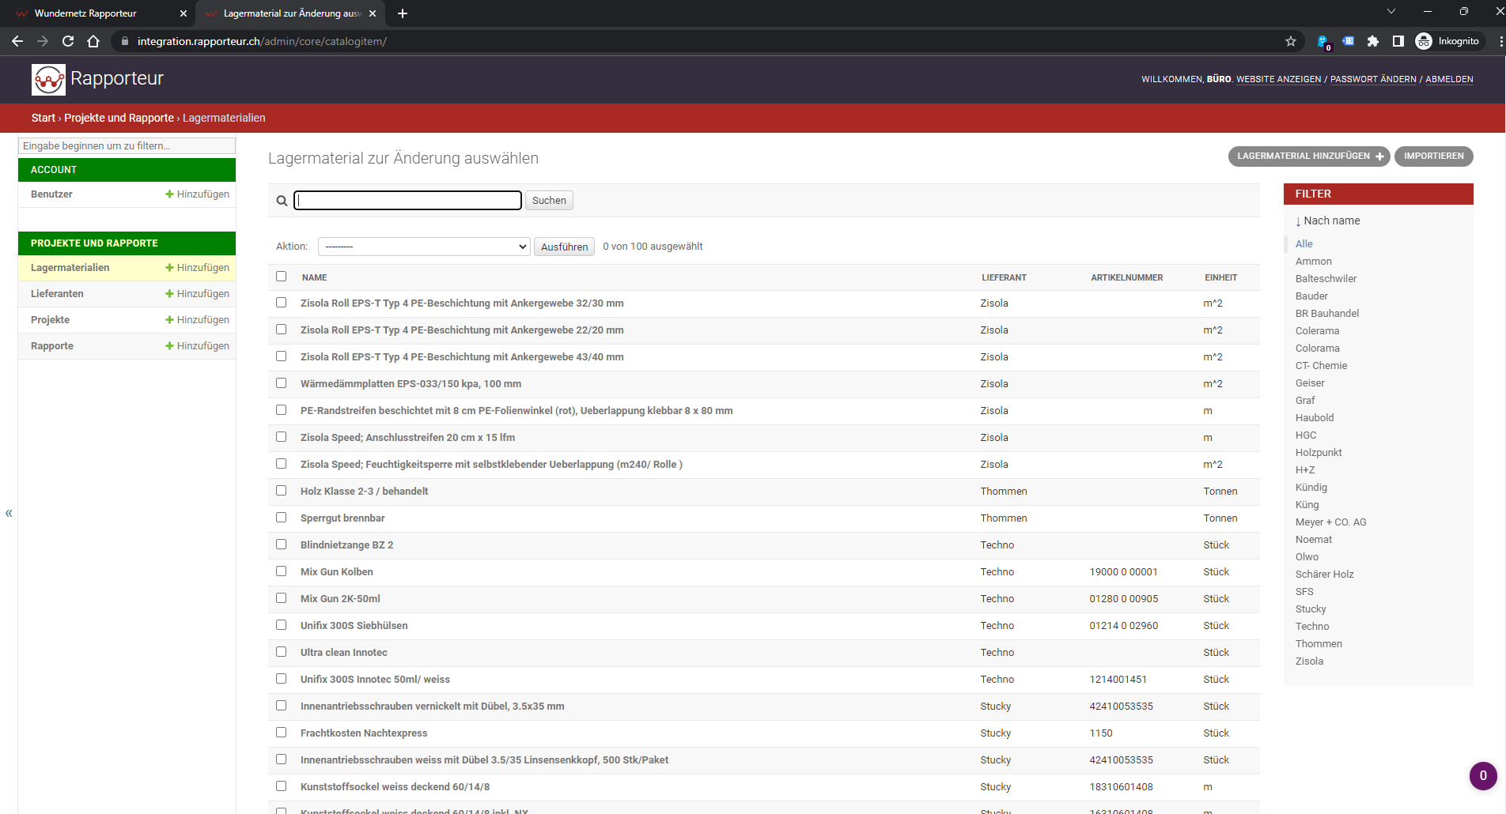This screenshot has height=814, width=1506.
Task: Click the browser home icon
Action: click(x=93, y=41)
